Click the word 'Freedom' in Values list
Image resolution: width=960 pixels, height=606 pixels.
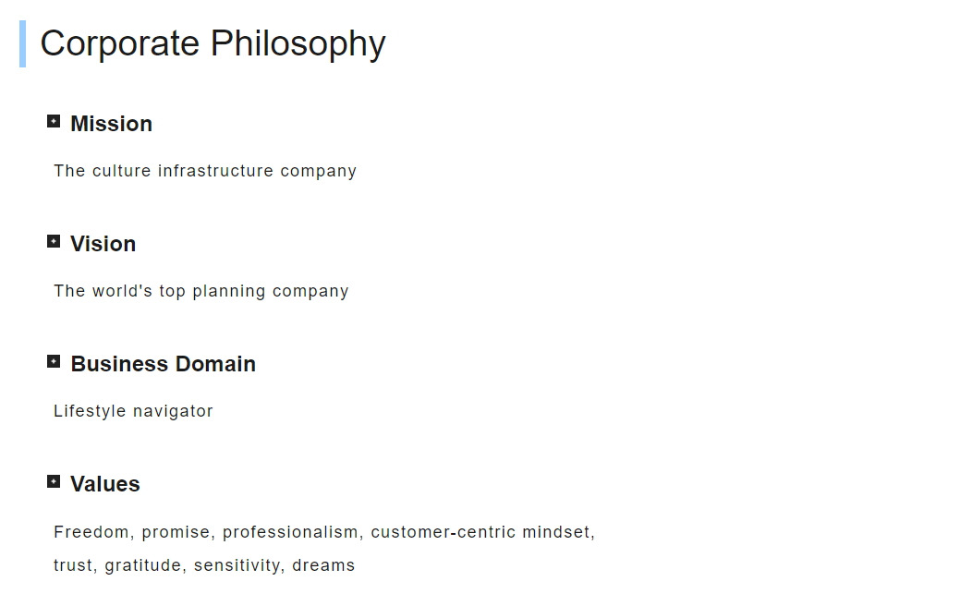(x=91, y=532)
